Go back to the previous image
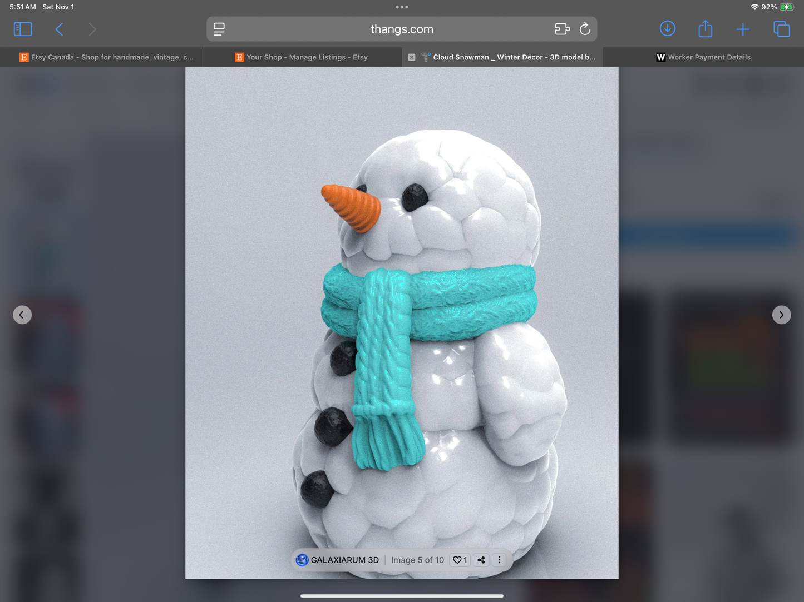Viewport: 804px width, 602px height. [22, 315]
